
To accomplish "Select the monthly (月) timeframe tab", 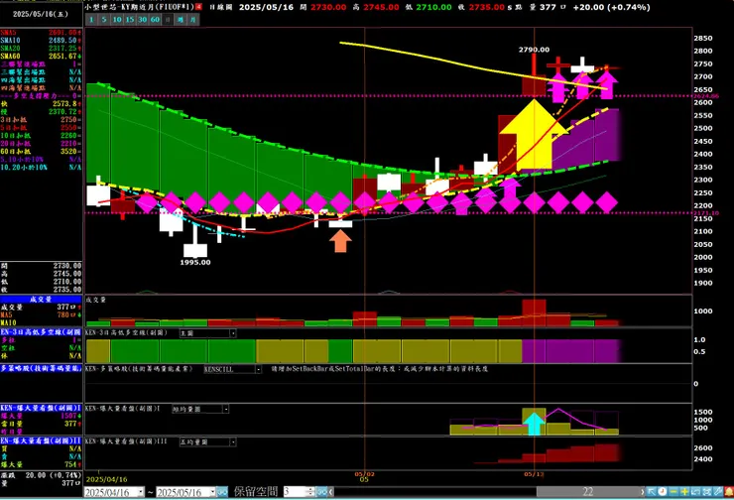I will pos(192,20).
